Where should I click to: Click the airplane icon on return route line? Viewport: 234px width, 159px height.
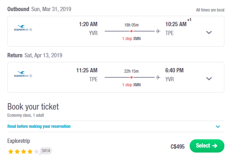[158, 77]
